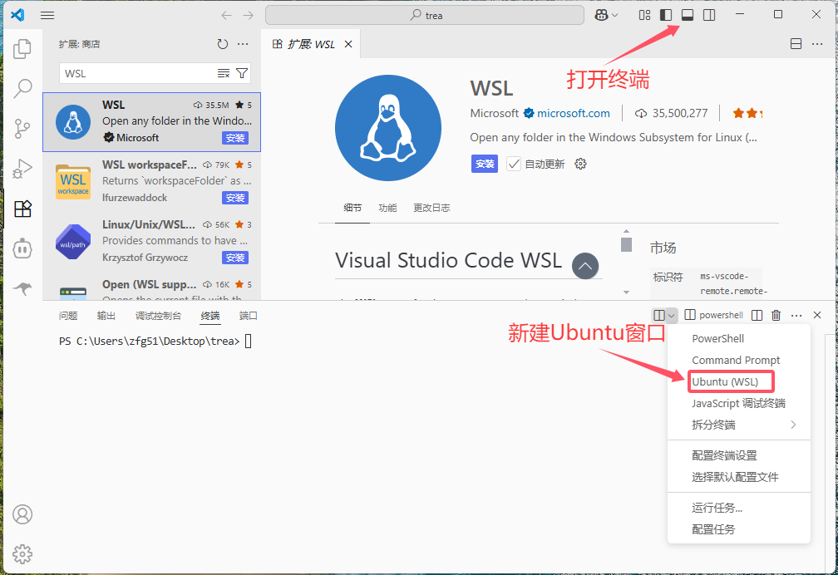Screen dimensions: 838x575
Task: Filter extensions with funnel icon
Action: tap(242, 73)
